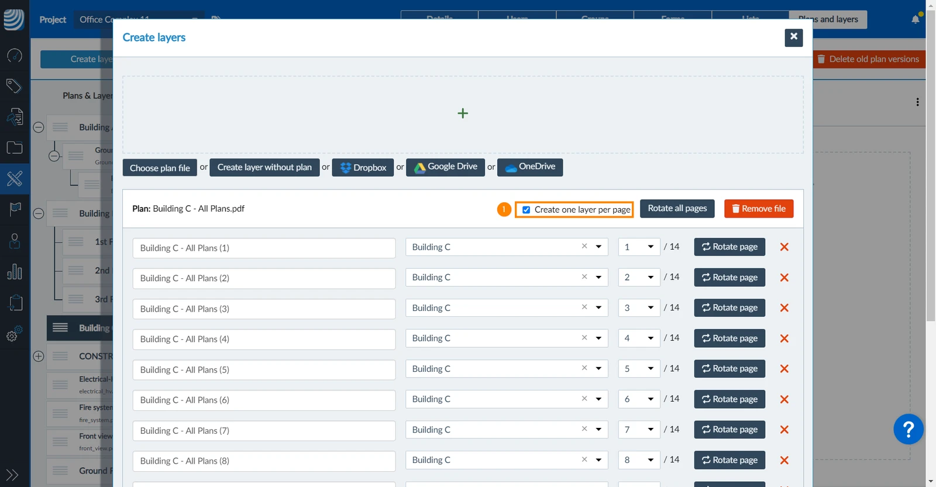
Task: Open the user icon in sidebar
Action: (15, 241)
